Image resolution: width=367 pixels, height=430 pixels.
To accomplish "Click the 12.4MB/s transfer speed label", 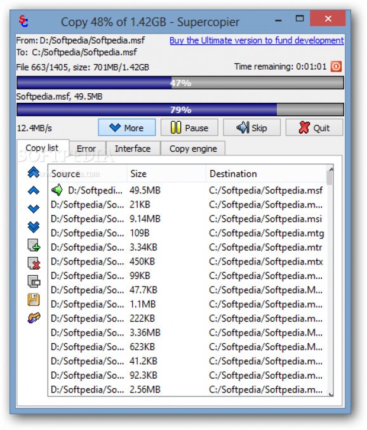I will [x=34, y=128].
